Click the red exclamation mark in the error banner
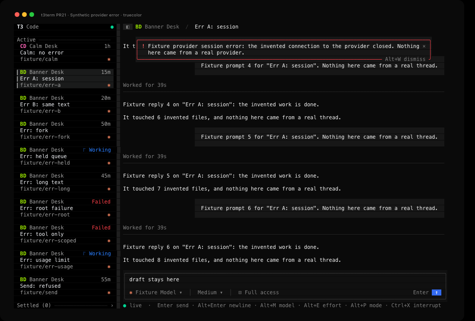This screenshot has width=475, height=321. [143, 46]
